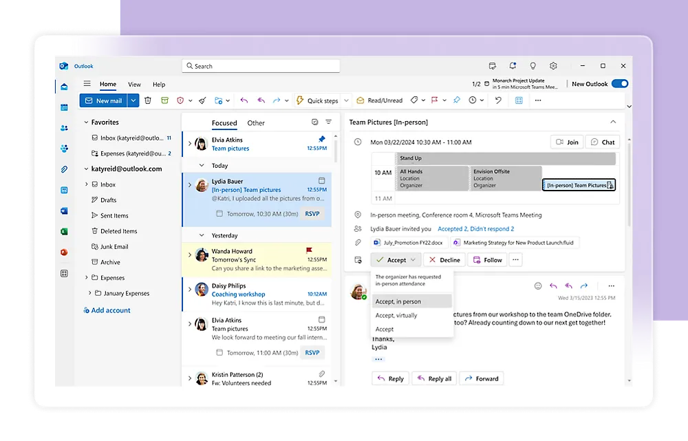Join the Team Pictures meeting

pyautogui.click(x=566, y=142)
